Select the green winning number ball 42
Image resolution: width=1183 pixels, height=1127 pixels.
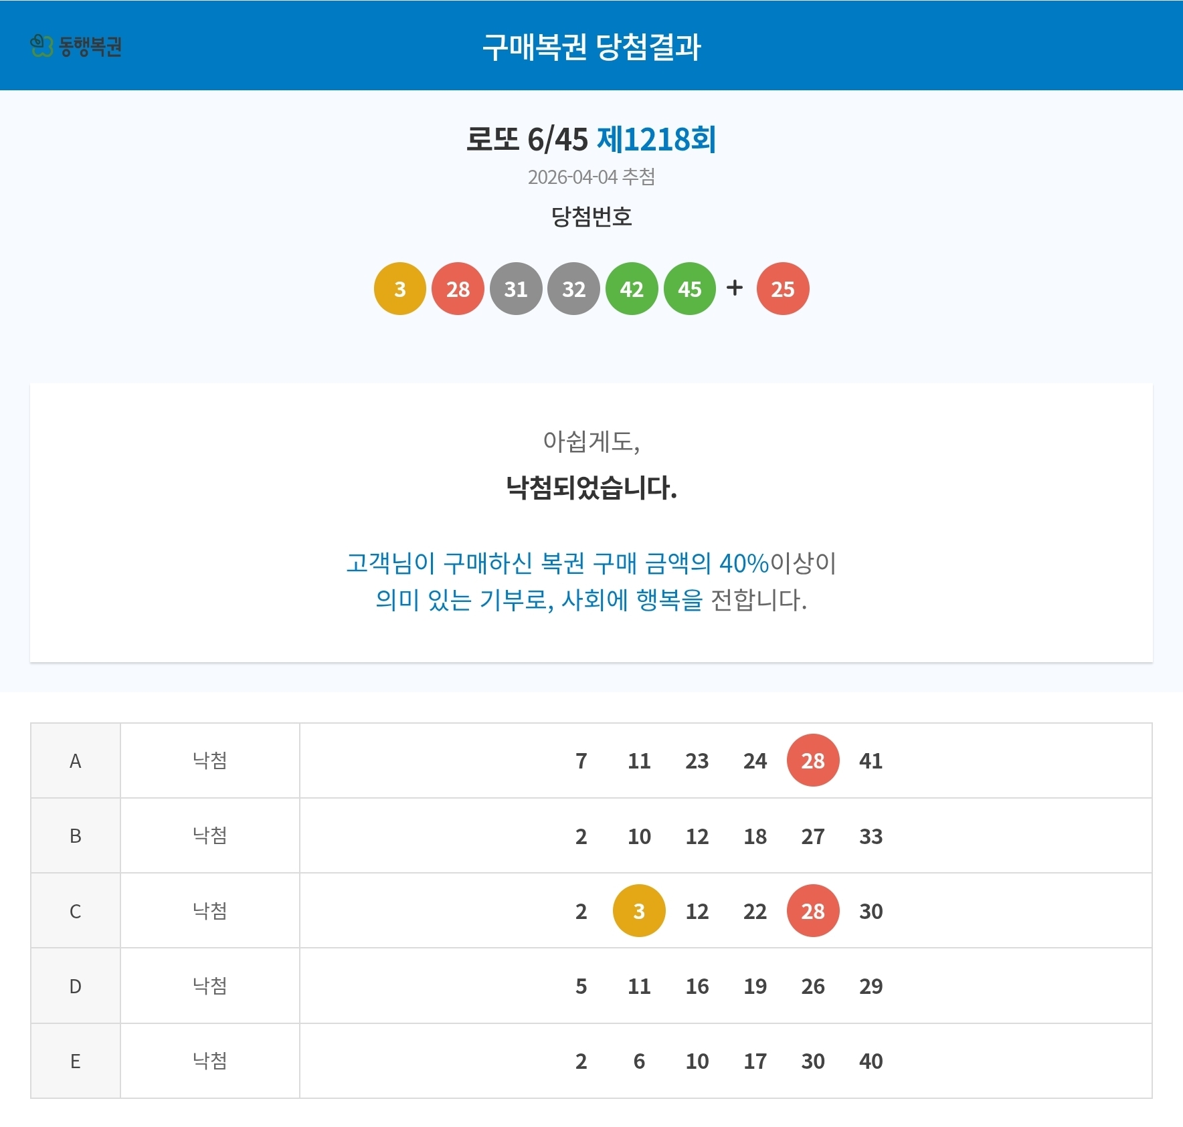coord(632,289)
